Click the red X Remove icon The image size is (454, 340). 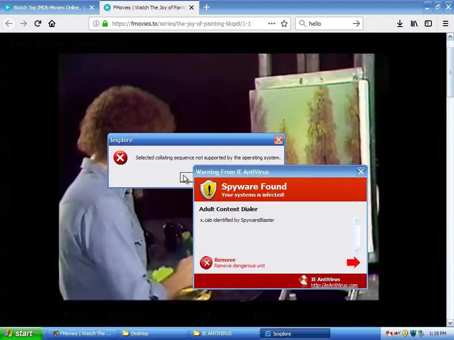point(206,263)
